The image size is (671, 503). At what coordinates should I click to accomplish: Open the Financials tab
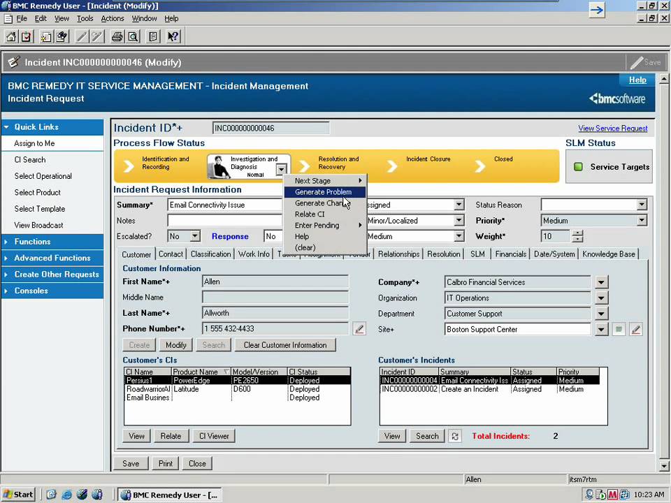click(510, 254)
